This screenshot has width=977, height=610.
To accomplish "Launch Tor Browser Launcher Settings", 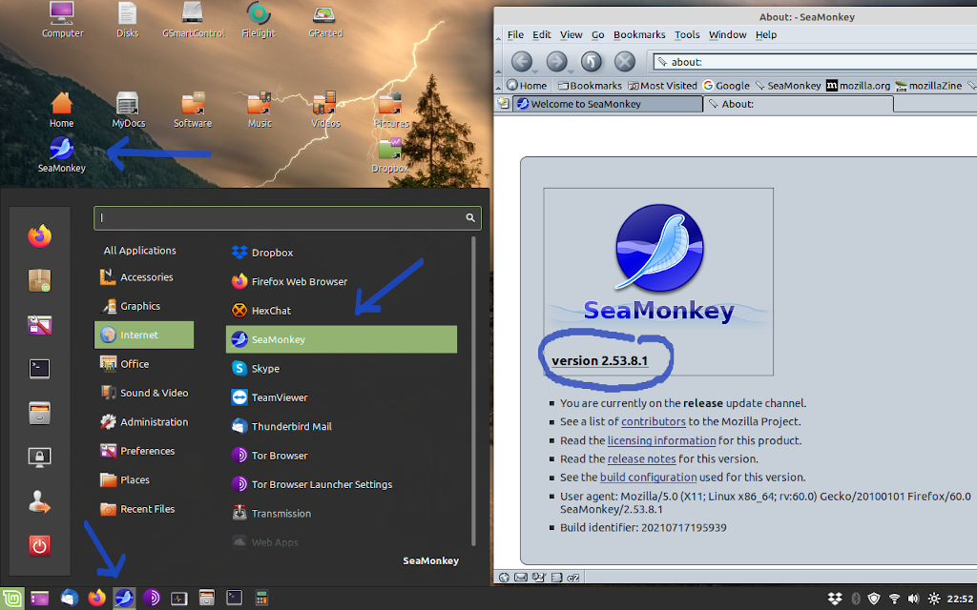I will pos(342,484).
